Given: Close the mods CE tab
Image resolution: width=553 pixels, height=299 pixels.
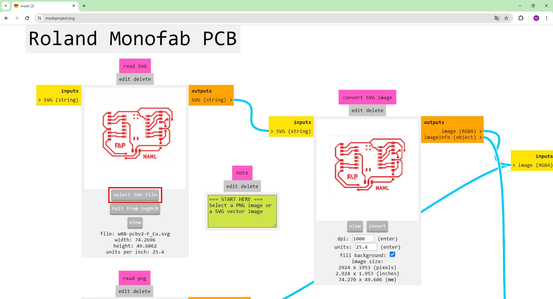Looking at the screenshot, I should 74,6.
